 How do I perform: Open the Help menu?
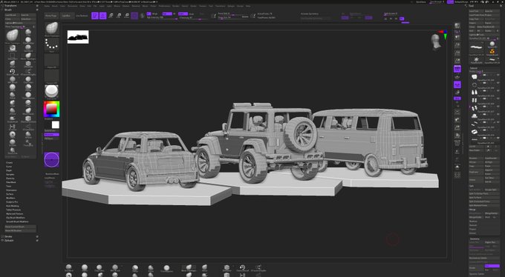(248, 6)
